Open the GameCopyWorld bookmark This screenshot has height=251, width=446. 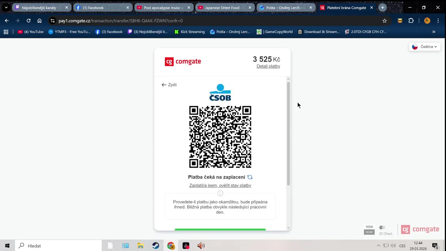pos(275,32)
